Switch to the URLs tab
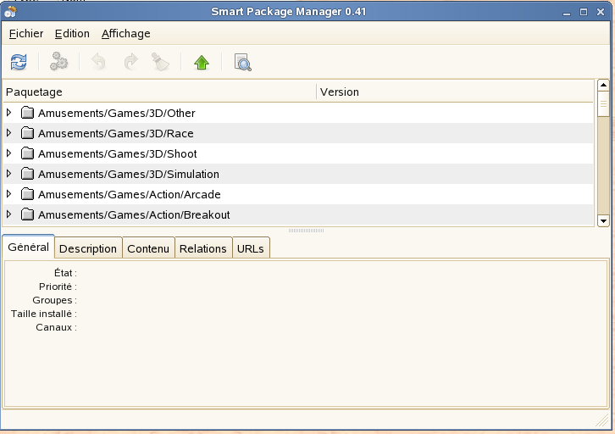Viewport: 615px width, 434px height. (x=250, y=248)
